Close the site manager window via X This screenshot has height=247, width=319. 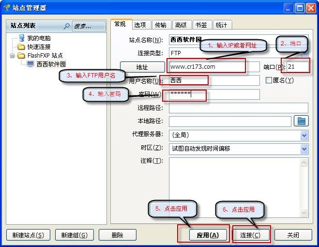(311, 8)
